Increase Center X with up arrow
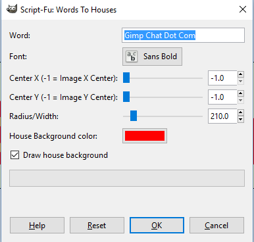This screenshot has width=254, height=242. point(241,74)
